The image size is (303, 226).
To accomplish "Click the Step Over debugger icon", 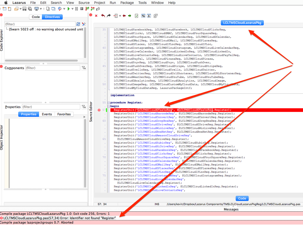I will pyautogui.click(x=93, y=9).
